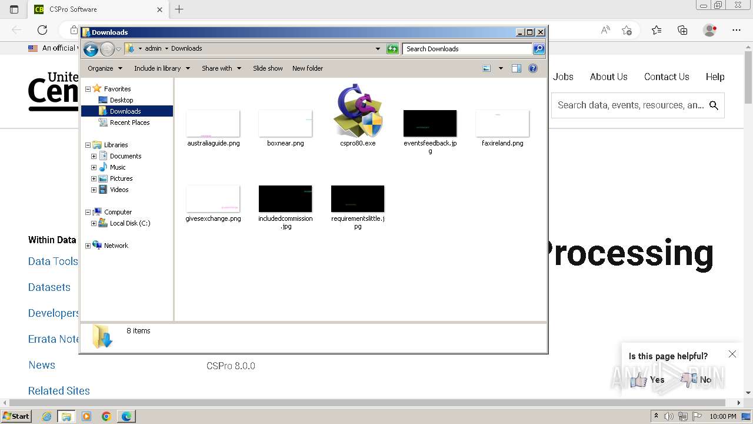This screenshot has height=424, width=753.
Task: Collapse the Computer tree group
Action: (88, 212)
